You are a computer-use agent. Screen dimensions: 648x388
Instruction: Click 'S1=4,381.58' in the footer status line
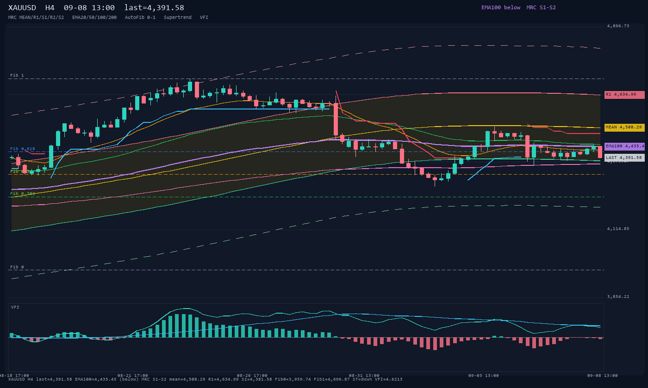click(257, 379)
